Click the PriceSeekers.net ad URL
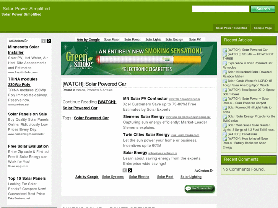This screenshot has height=208, width=278. (x=19, y=198)
